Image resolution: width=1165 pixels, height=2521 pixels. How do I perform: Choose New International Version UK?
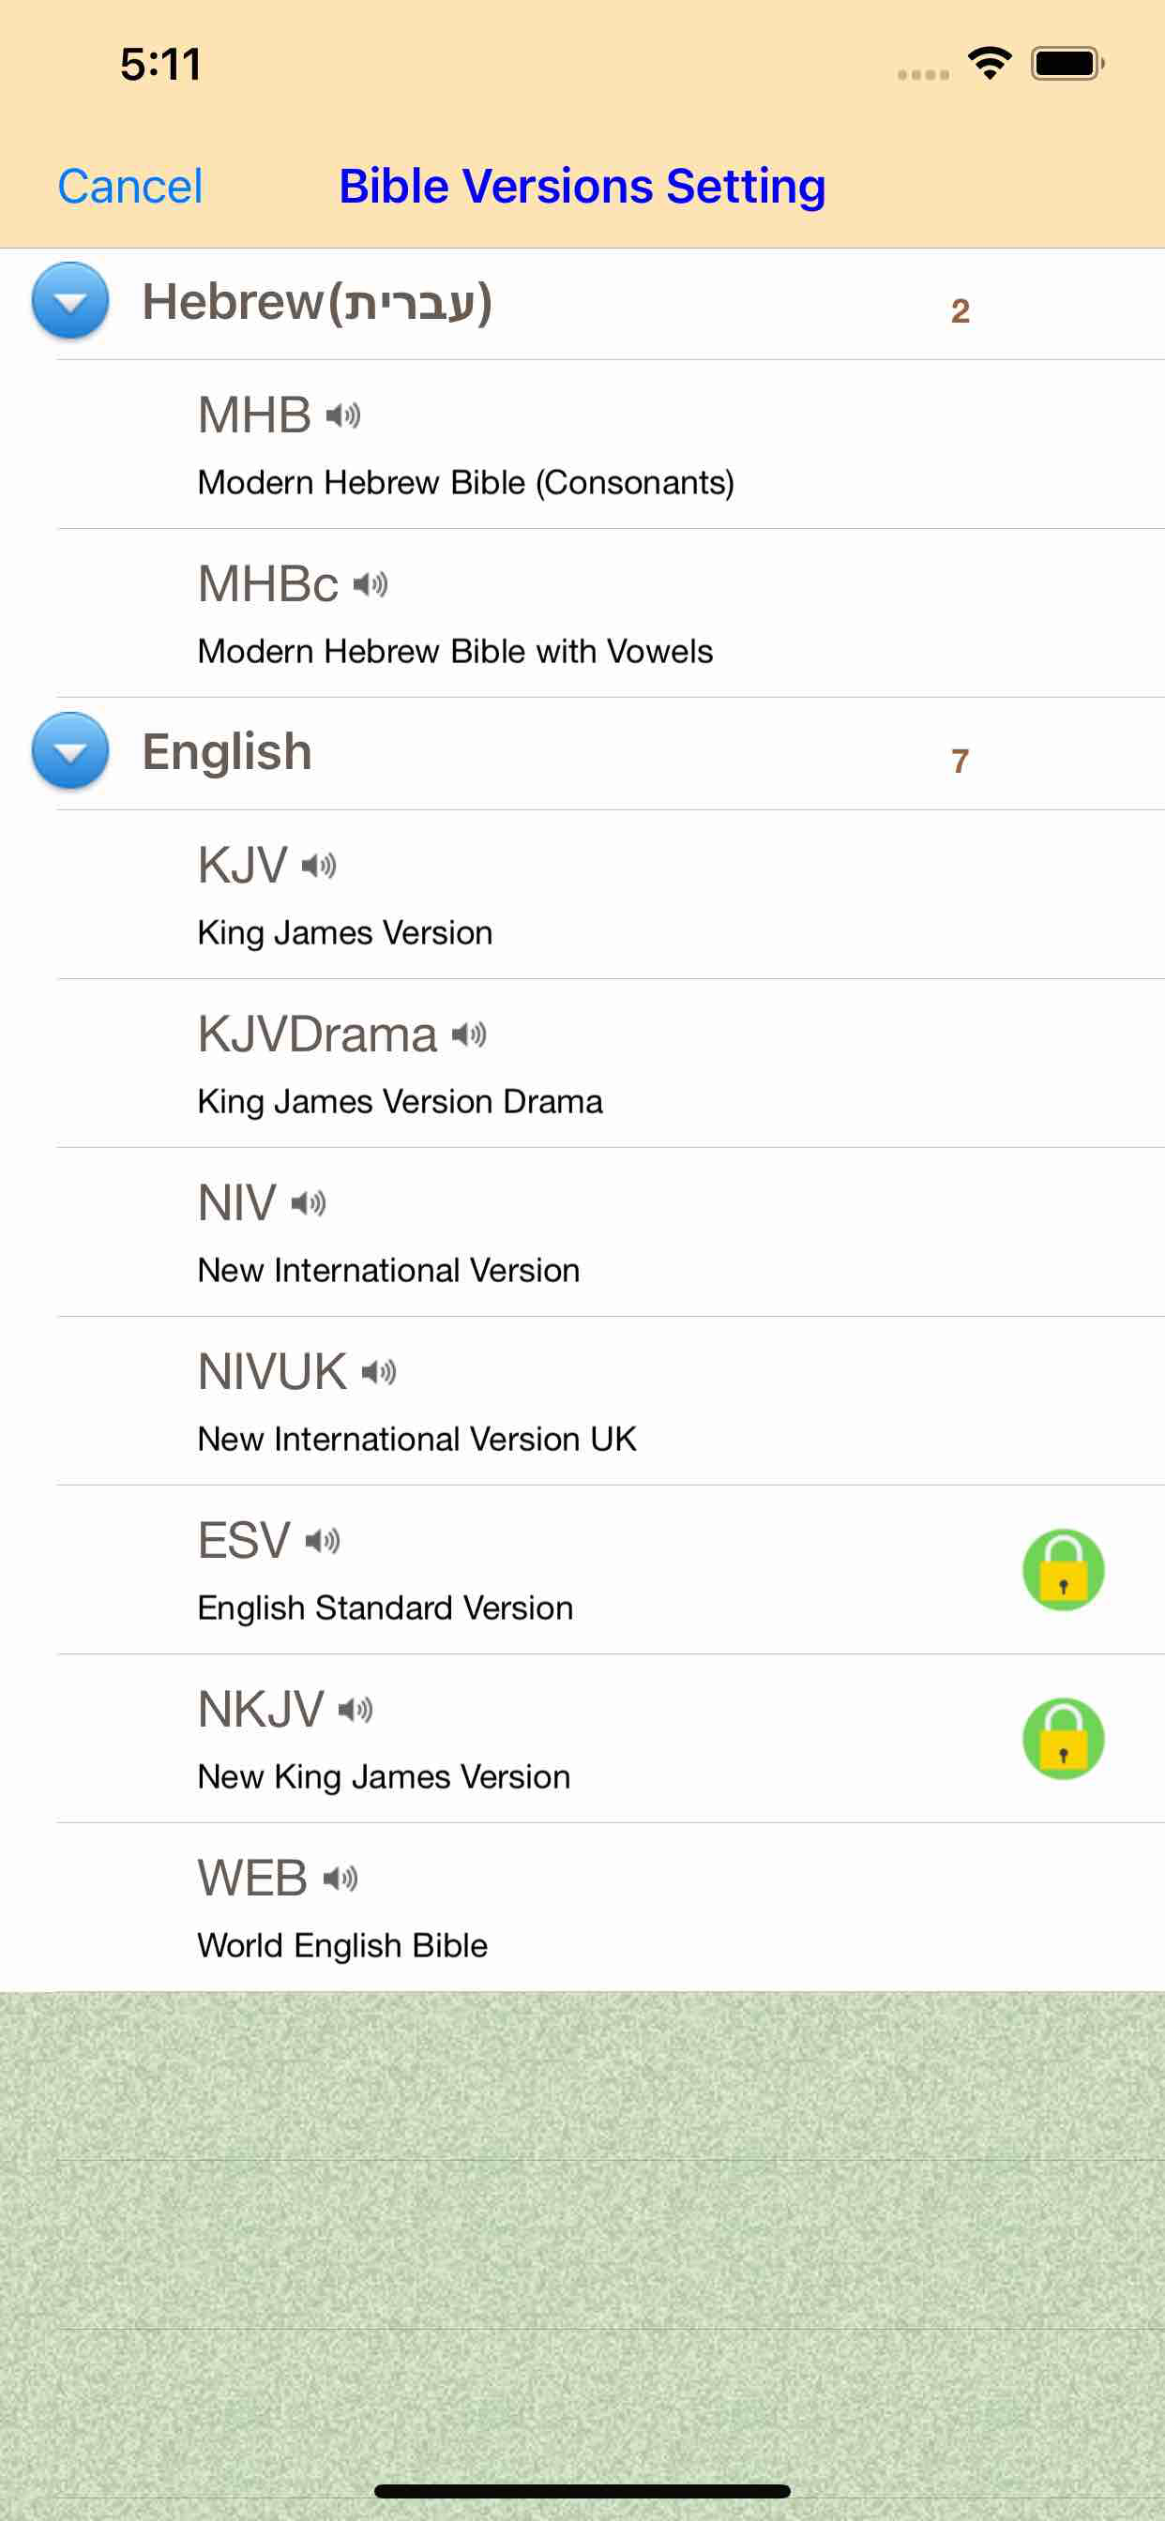pos(587,1401)
